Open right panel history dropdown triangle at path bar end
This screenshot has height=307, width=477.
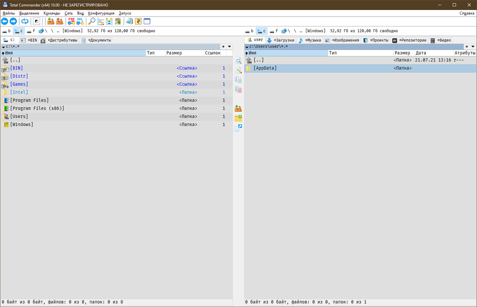[x=473, y=47]
